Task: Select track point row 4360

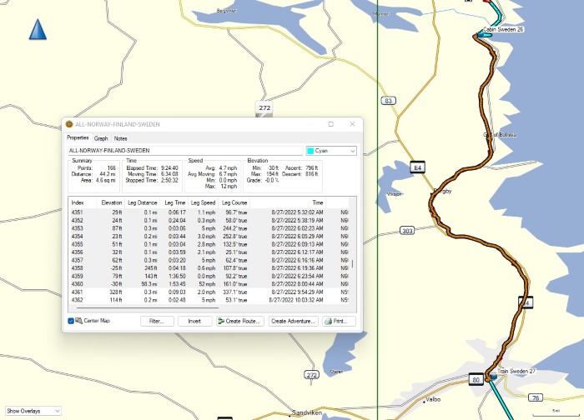Action: 209,284
